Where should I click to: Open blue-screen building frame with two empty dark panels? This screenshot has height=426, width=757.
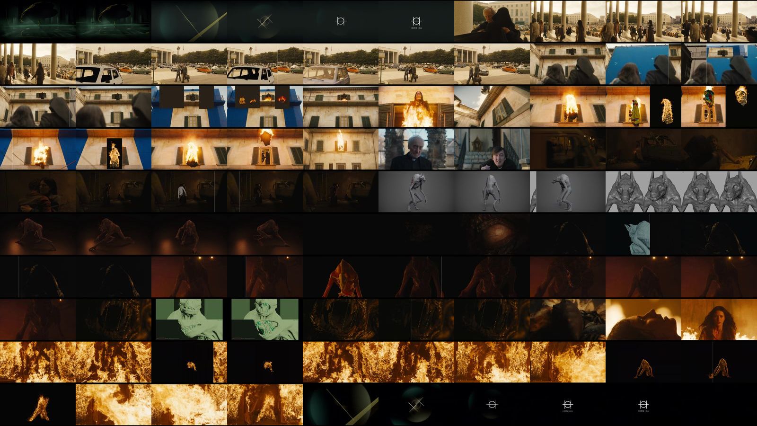(x=189, y=106)
